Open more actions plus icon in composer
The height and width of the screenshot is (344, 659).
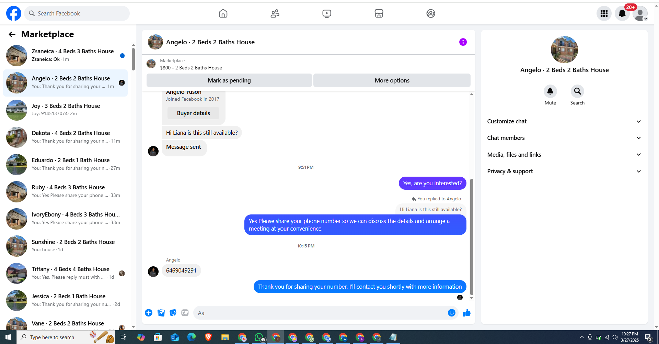[149, 313]
